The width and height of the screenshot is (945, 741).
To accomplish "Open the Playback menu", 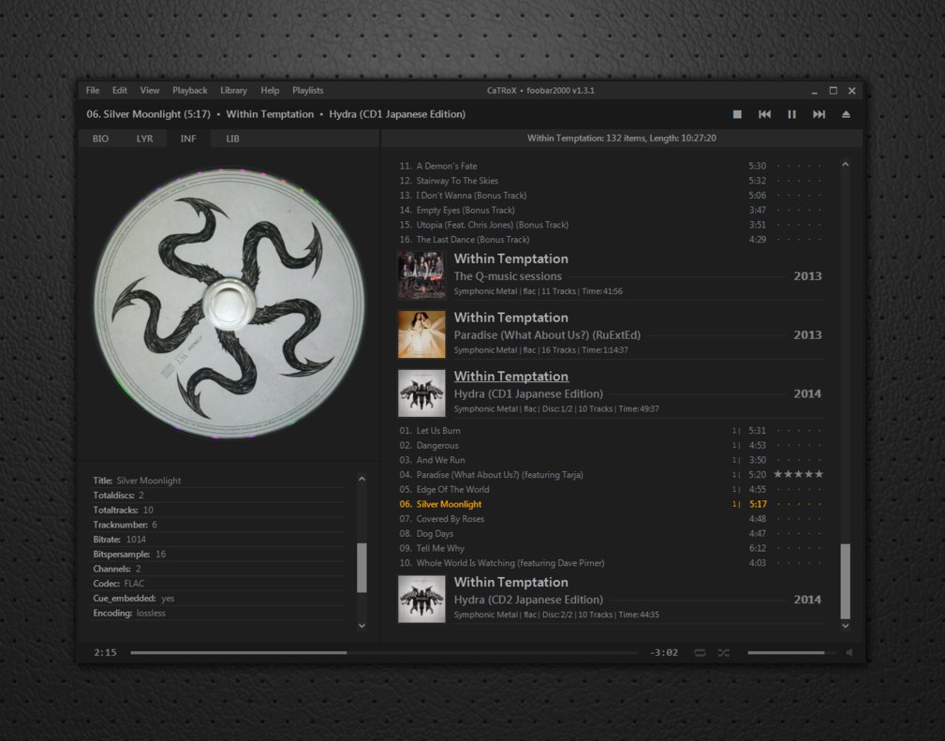I will coord(190,91).
